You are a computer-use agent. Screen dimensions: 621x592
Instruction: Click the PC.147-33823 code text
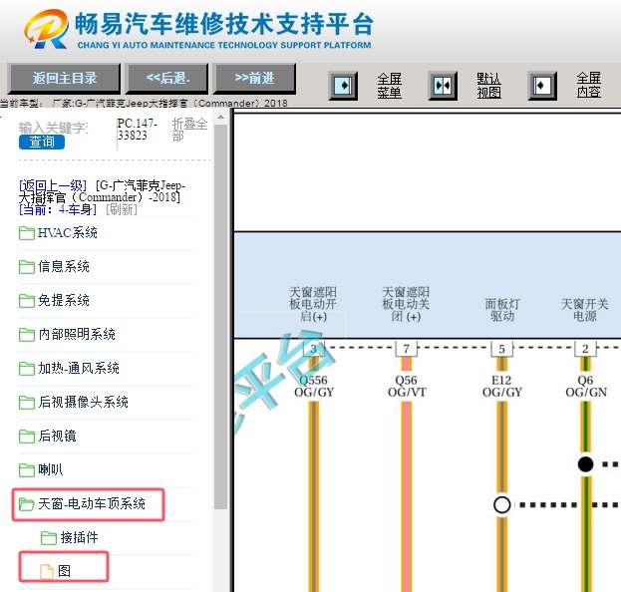[x=137, y=130]
